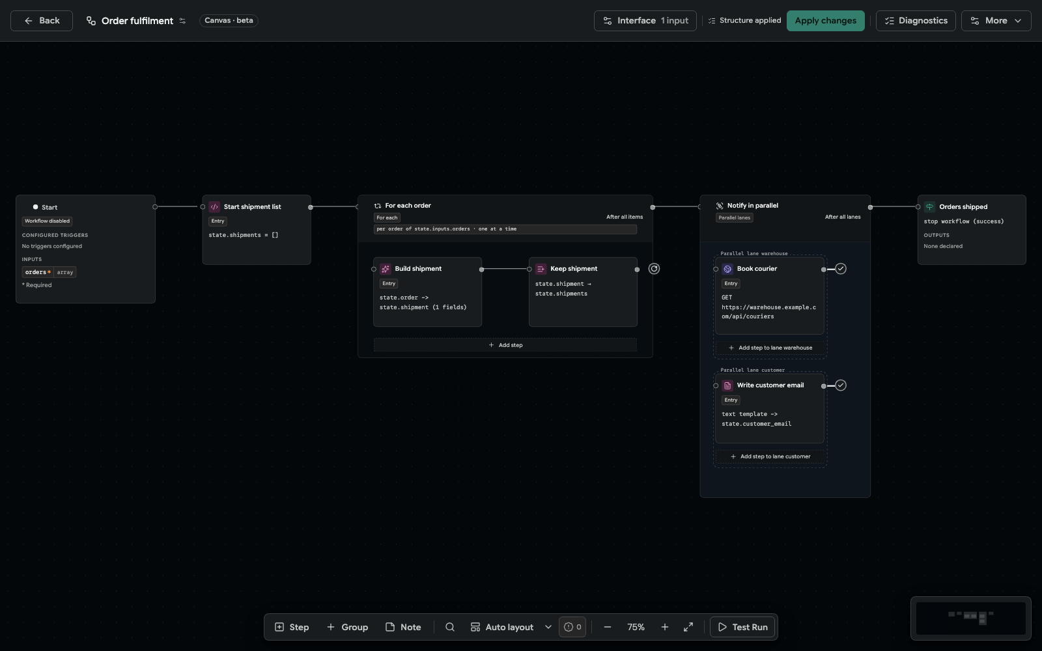
Task: Click the orders array input chip
Action: tap(49, 272)
